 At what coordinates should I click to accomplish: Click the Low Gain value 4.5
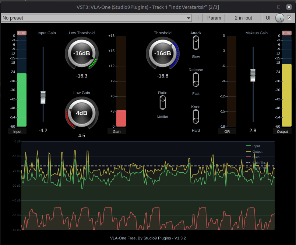82,136
